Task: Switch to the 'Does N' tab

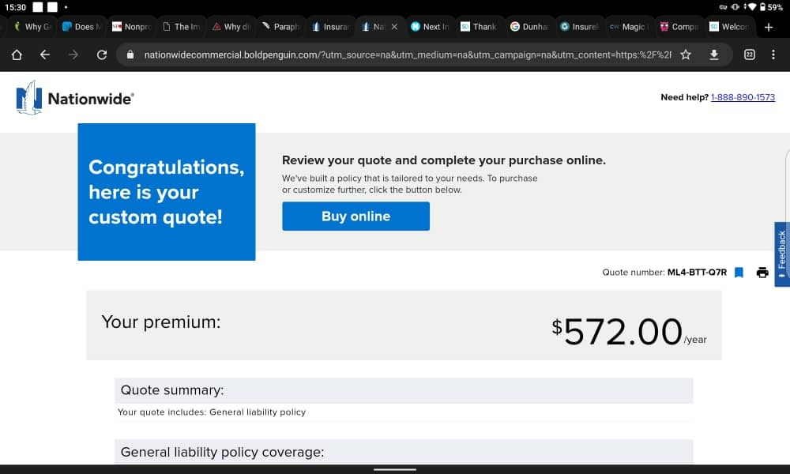Action: pos(81,27)
